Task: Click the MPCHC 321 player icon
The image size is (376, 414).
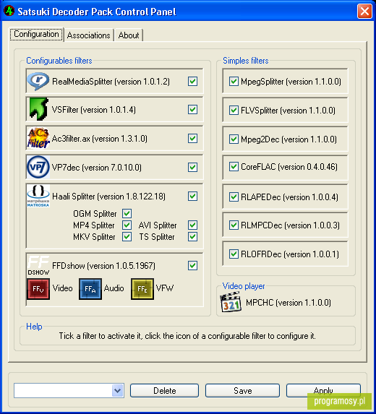Action: click(x=231, y=302)
